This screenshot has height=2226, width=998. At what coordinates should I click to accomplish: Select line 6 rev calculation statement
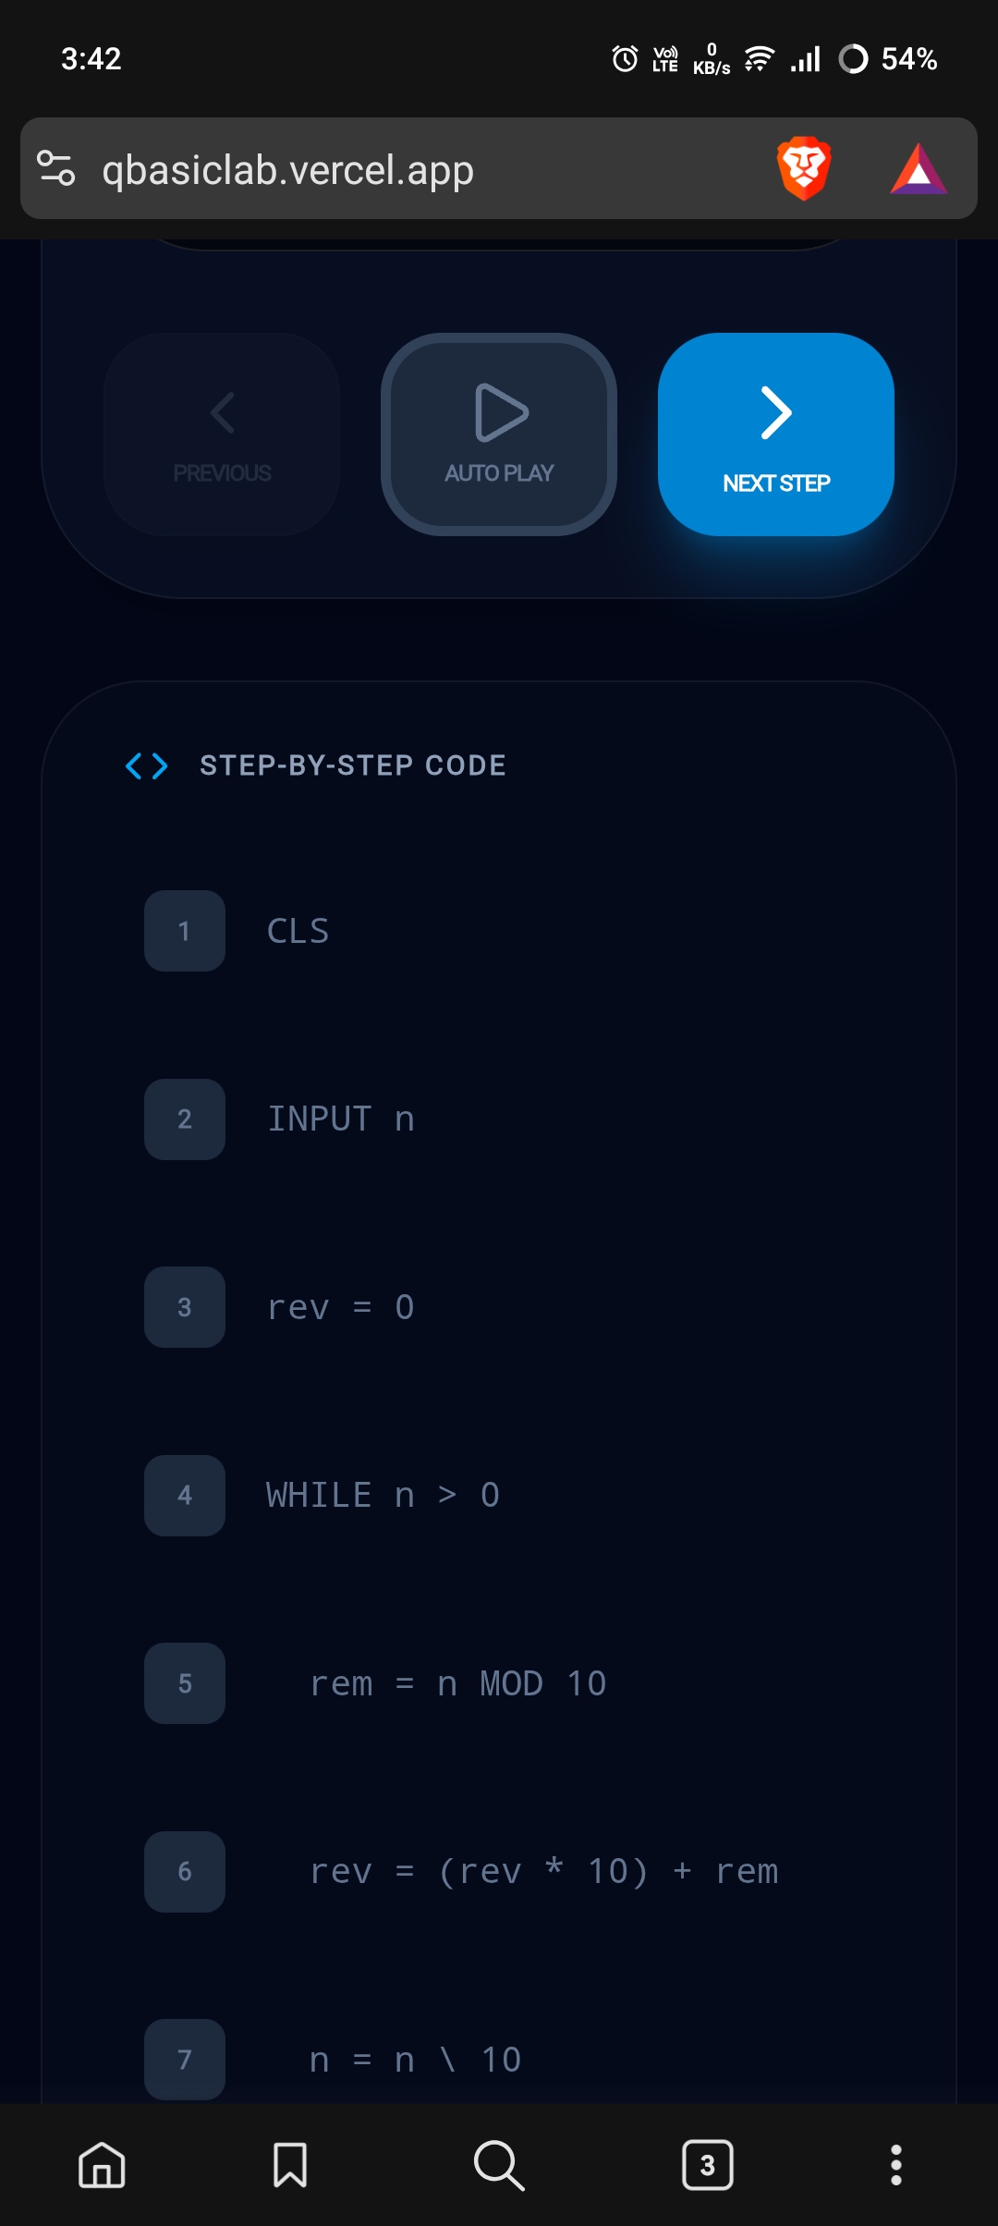(543, 1872)
